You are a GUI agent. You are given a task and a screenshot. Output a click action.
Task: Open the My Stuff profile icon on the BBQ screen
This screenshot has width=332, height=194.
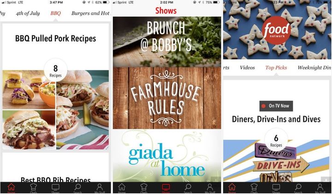coord(100,187)
